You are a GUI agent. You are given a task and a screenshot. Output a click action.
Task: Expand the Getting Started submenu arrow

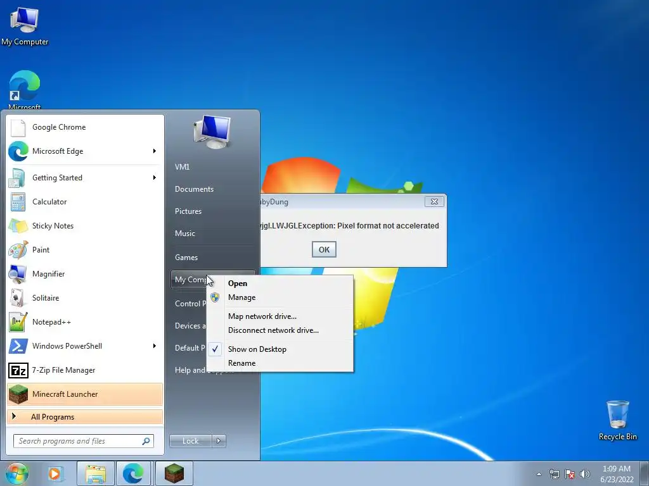[x=155, y=178]
